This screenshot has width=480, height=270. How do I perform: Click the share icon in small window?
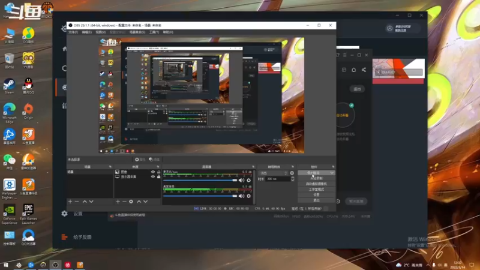(364, 70)
